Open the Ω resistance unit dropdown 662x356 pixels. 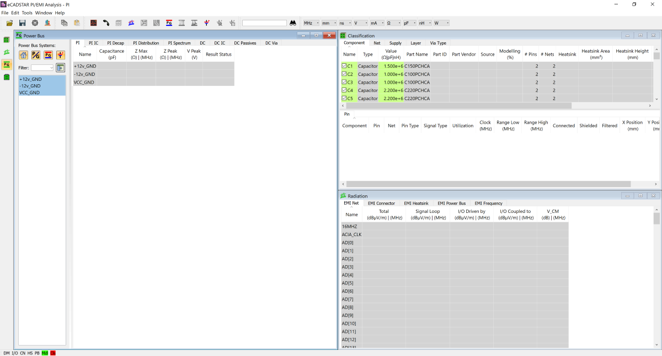[x=393, y=23]
